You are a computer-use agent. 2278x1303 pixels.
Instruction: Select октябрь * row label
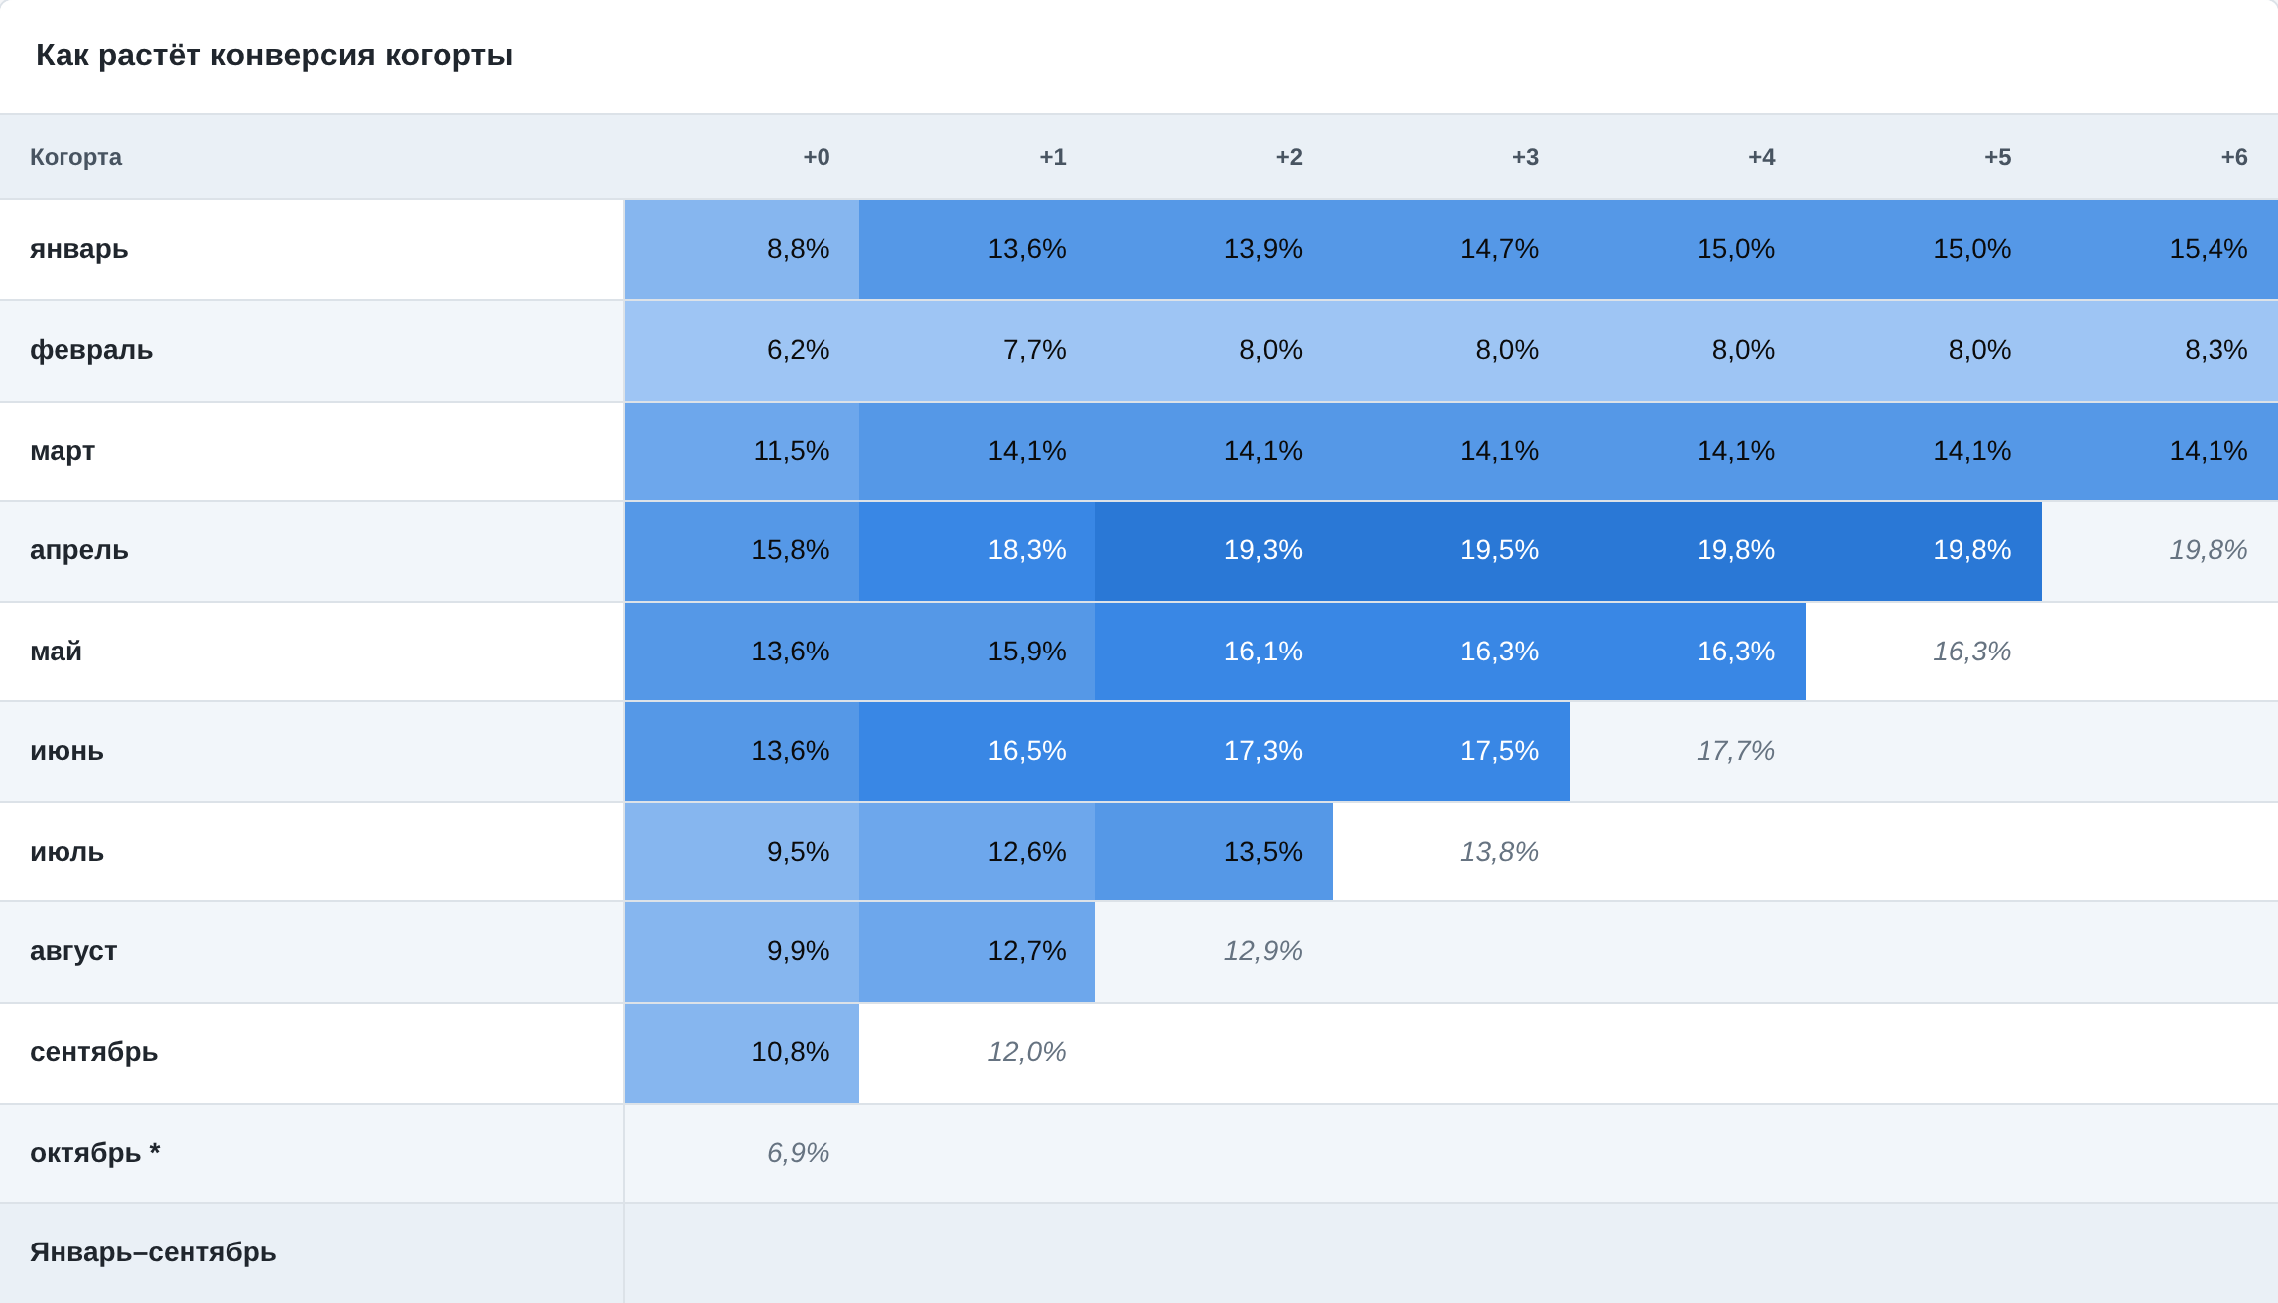95,1153
